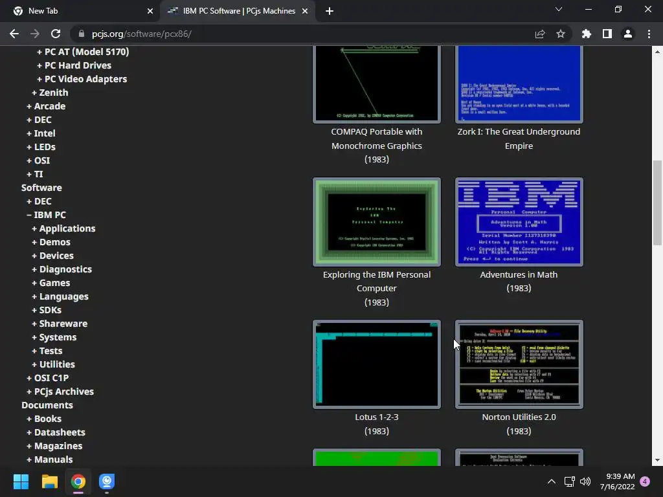
Task: Open the share page icon in address bar
Action: point(540,34)
